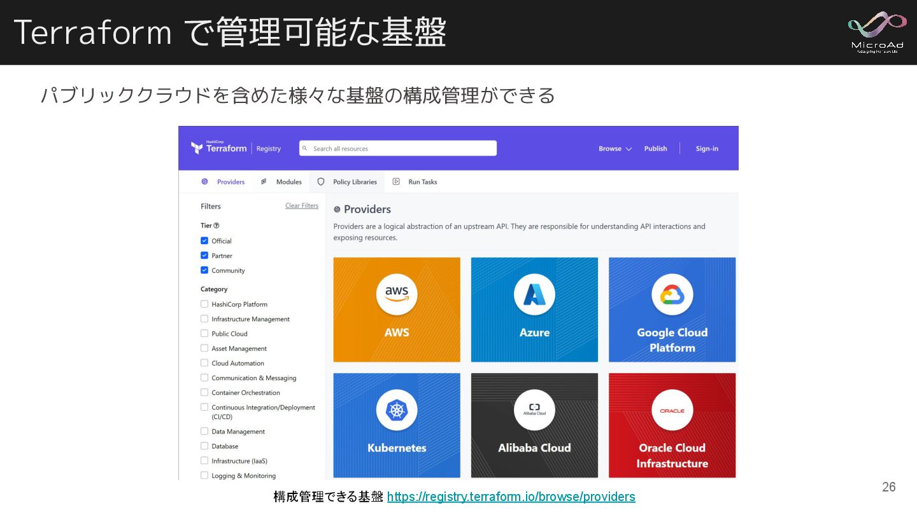
Task: Click the AWS logo circle
Action: 397,294
